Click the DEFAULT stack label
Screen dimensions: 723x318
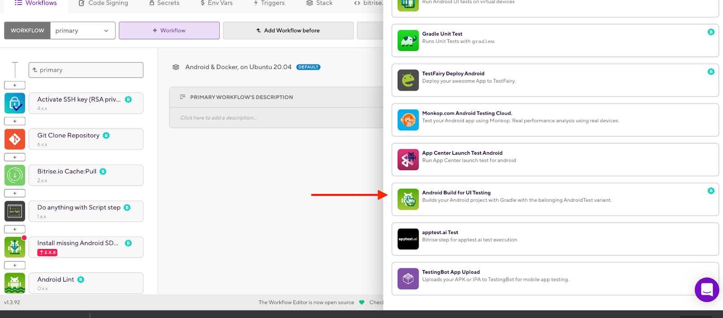tap(308, 67)
